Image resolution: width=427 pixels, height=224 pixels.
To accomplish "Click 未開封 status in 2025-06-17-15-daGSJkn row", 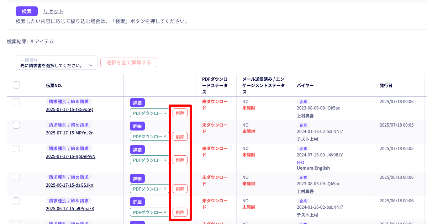I will (249, 184).
